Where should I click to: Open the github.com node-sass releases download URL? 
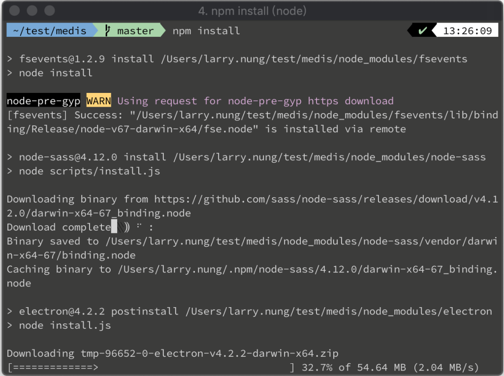pyautogui.click(x=252, y=206)
